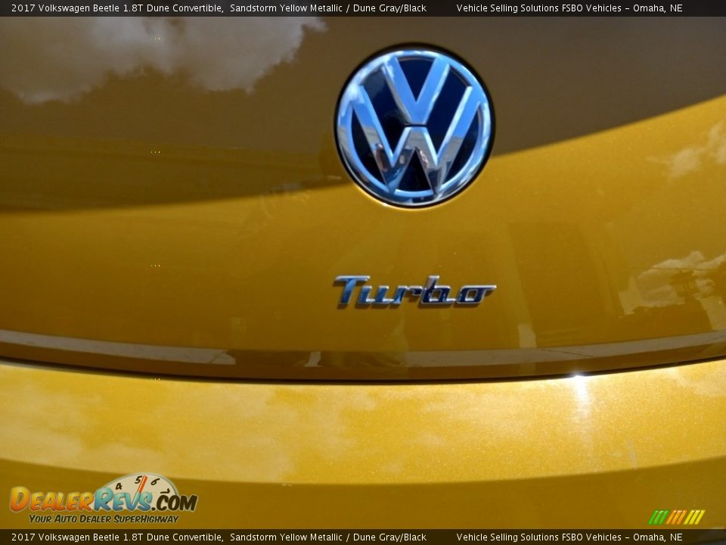Image resolution: width=726 pixels, height=545 pixels.
Task: Click 'Your Auto Dealer SuperHighway' tagline
Action: (x=104, y=519)
